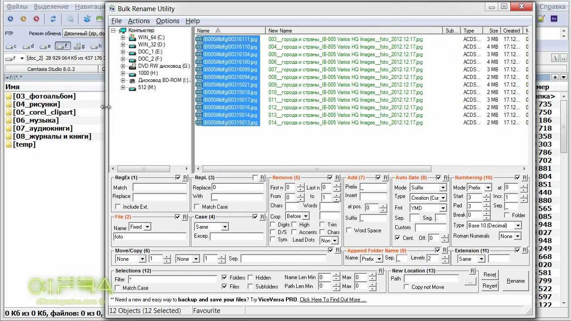Click the JPG icon of IB005#blfgl00316111.jpg
Image resolution: width=571 pixels, height=321 pixels.
coord(199,39)
